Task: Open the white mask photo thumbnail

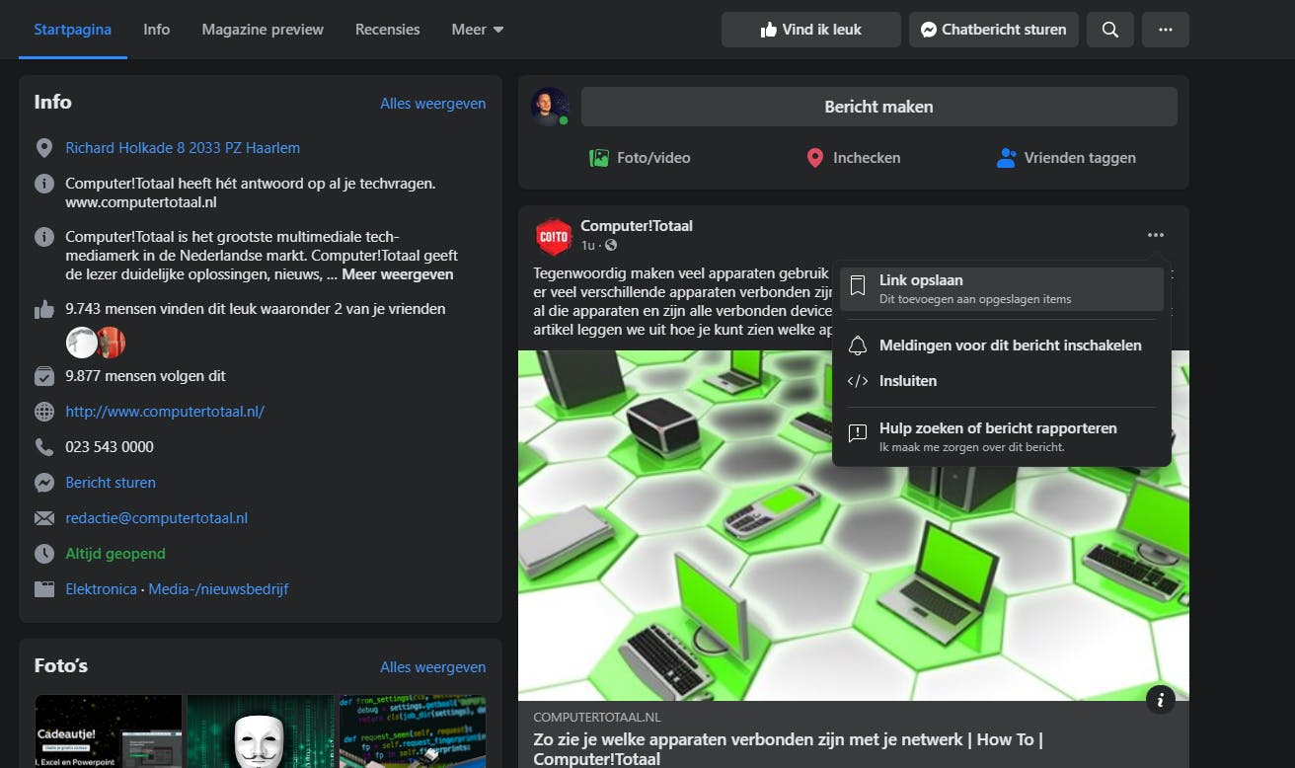Action: 261,731
